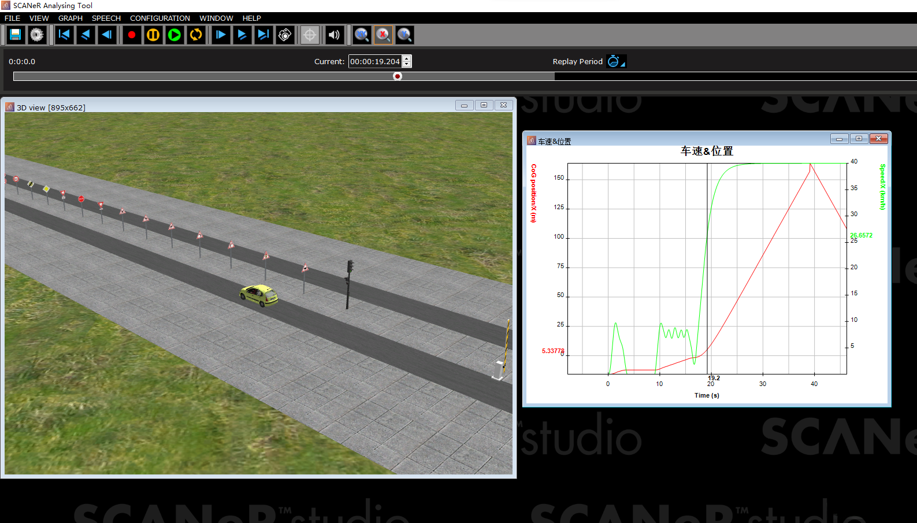The height and width of the screenshot is (523, 917).
Task: Click the Current time input field
Action: 374,61
